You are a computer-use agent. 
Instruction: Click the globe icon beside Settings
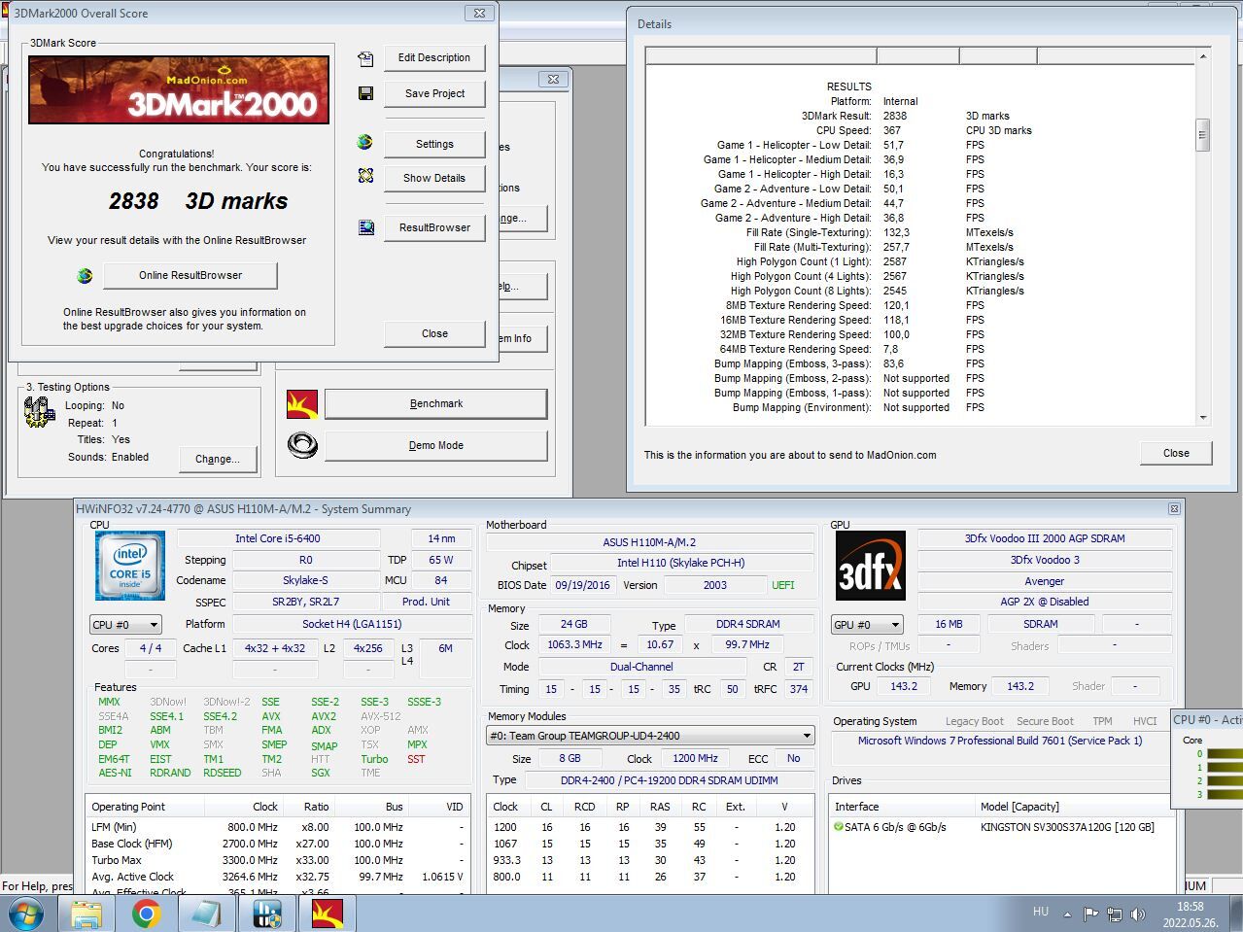365,142
